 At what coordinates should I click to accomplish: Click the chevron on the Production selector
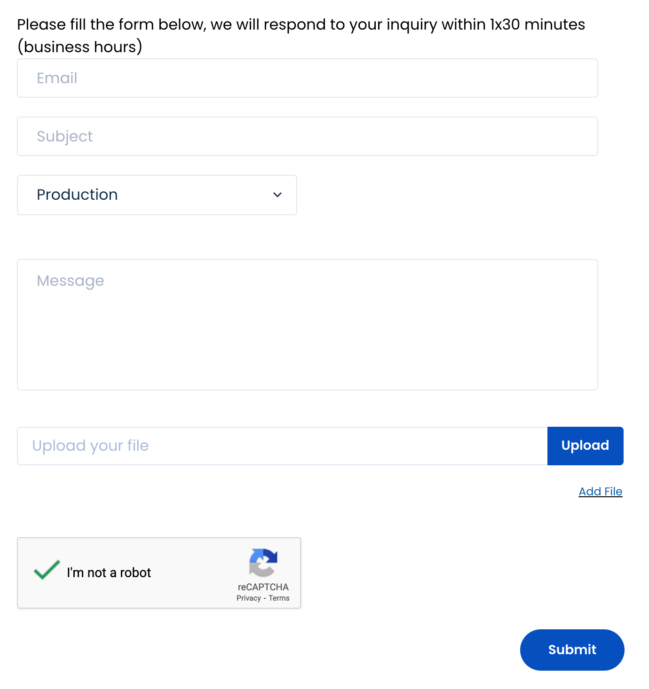277,195
